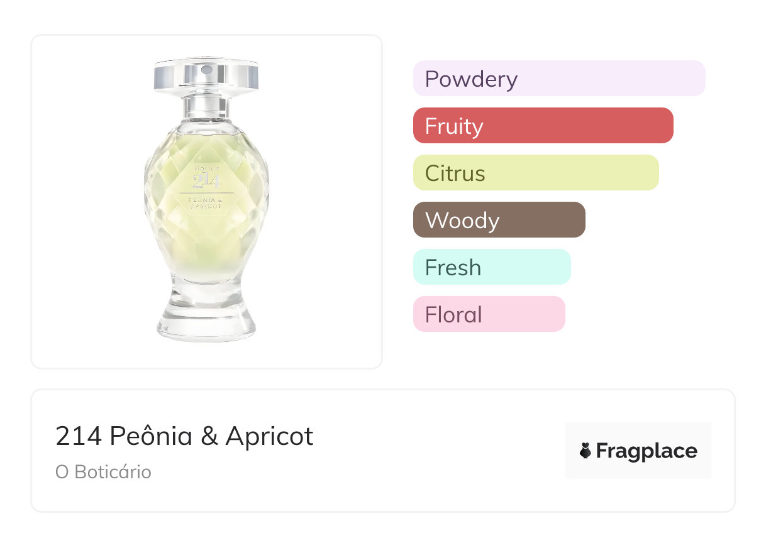Select the red Fruity accord bar
The width and height of the screenshot is (766, 543).
(x=543, y=126)
